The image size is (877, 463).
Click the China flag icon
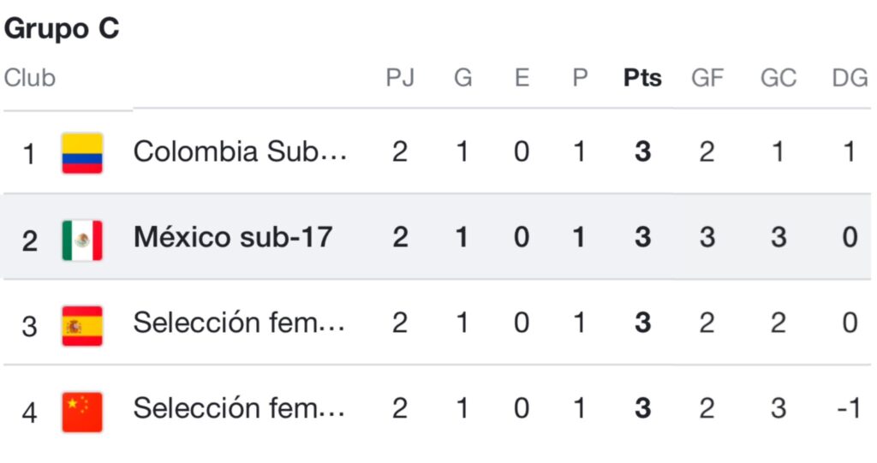point(82,411)
